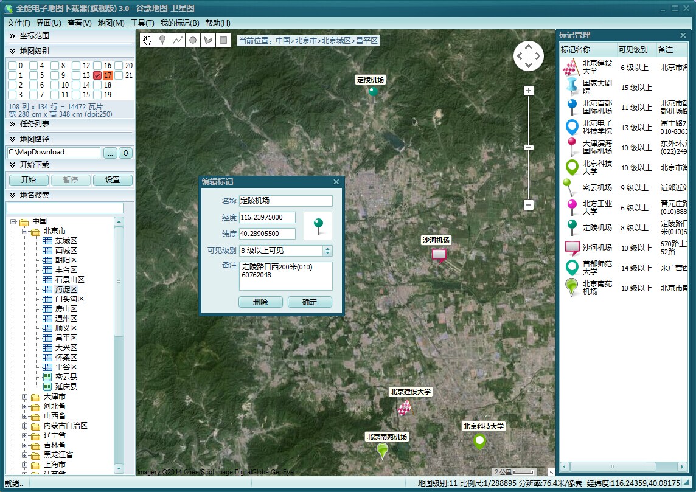Click 北方工业大学 magenta pin icon in list

pyautogui.click(x=572, y=207)
